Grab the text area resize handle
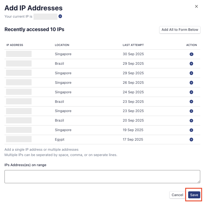Image resolution: width=205 pixels, height=202 pixels. tap(199, 182)
